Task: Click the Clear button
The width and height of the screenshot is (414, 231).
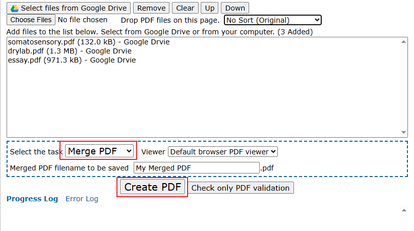Action: click(185, 8)
